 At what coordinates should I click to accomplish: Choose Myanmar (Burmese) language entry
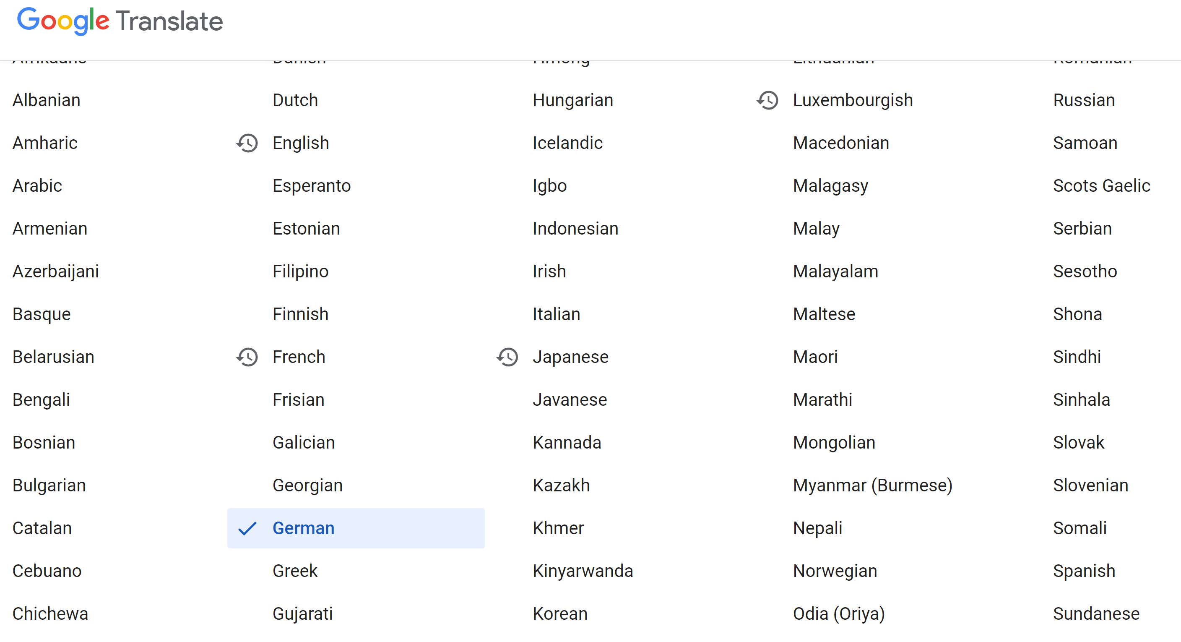[x=872, y=485]
